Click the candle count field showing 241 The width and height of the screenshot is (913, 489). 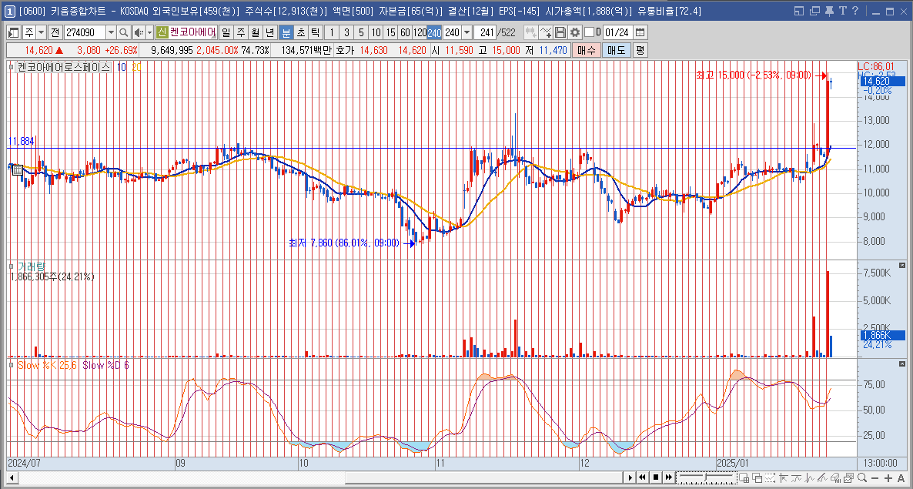[x=484, y=32]
